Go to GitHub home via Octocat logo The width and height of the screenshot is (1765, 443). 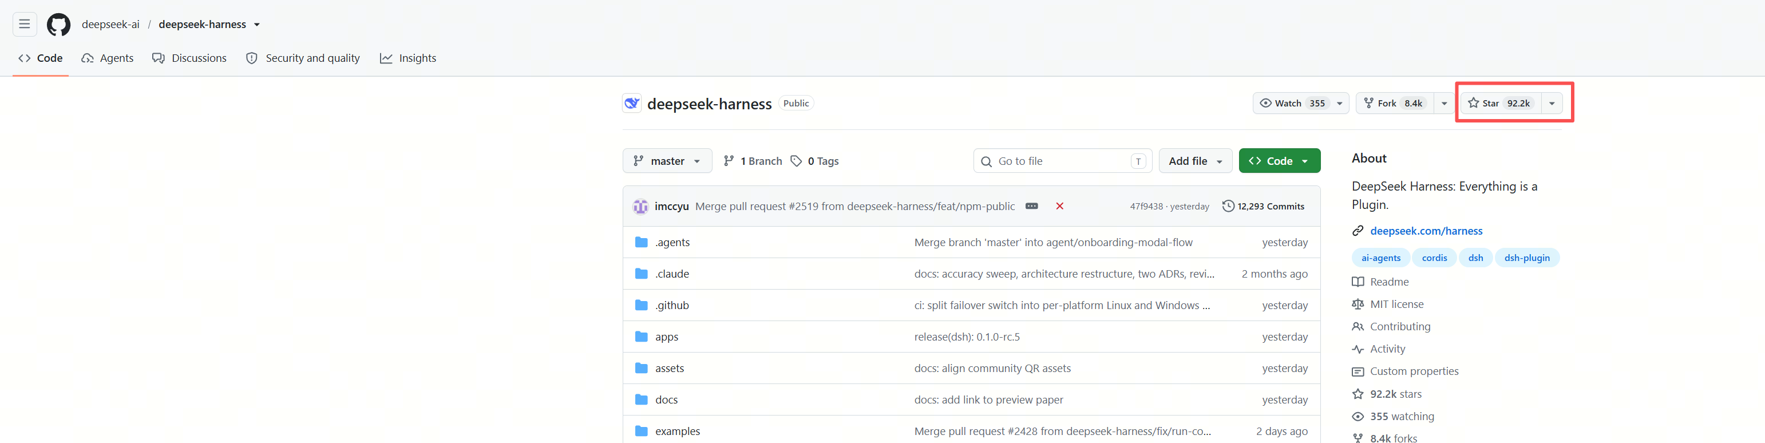click(x=58, y=25)
